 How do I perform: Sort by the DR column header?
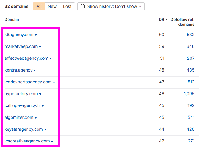coord(163,19)
